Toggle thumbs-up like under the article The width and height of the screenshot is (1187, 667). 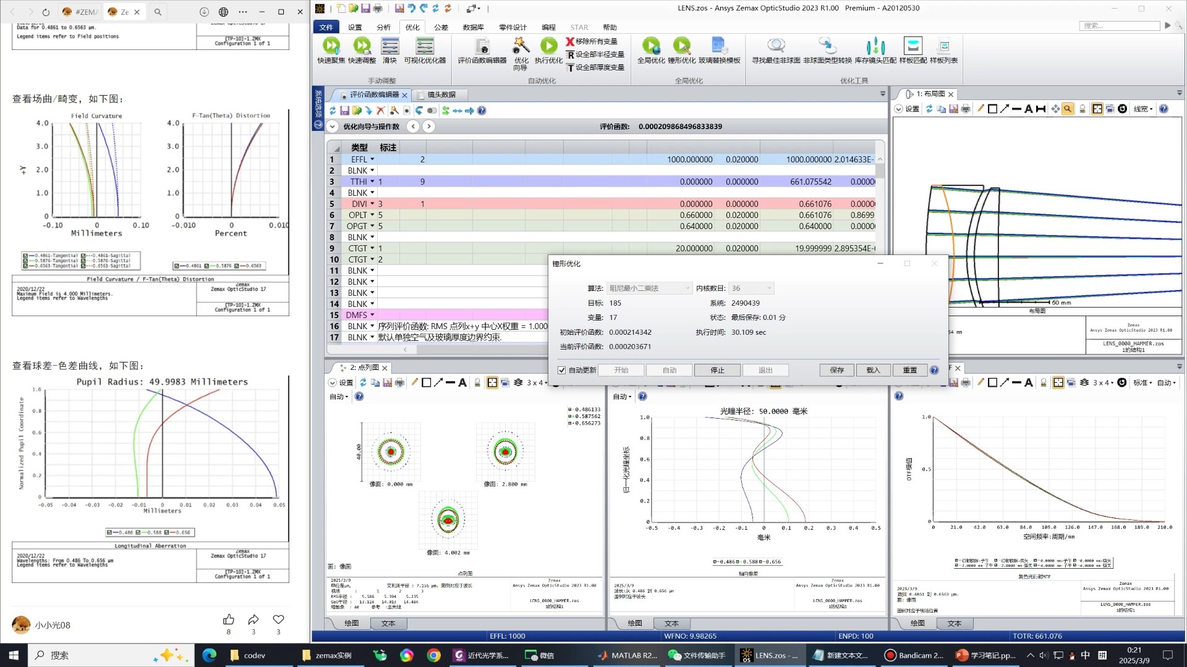pos(229,619)
